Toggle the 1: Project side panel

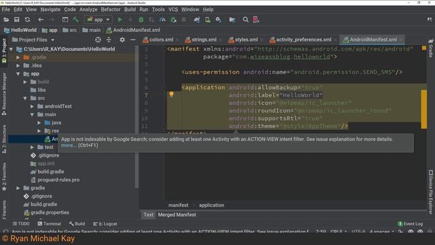tap(4, 51)
